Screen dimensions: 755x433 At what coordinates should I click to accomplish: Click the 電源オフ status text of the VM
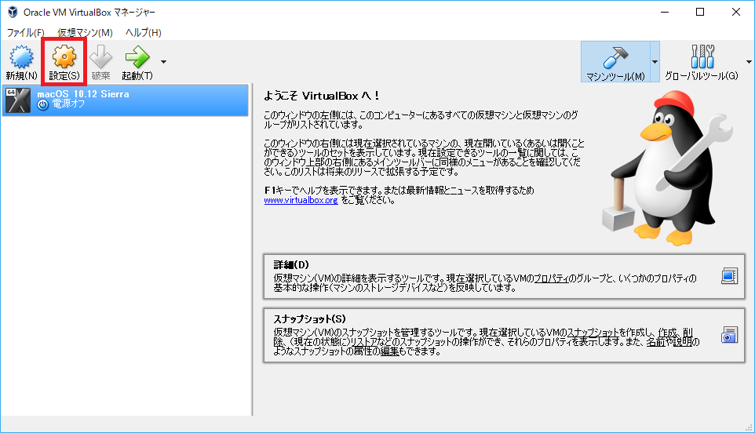pyautogui.click(x=68, y=104)
